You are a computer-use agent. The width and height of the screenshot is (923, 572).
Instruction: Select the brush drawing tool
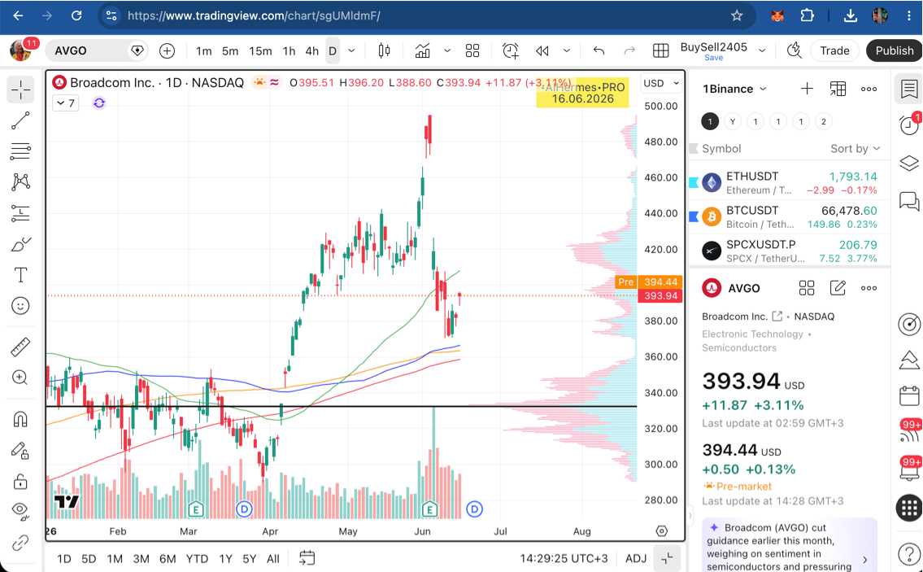coord(20,244)
